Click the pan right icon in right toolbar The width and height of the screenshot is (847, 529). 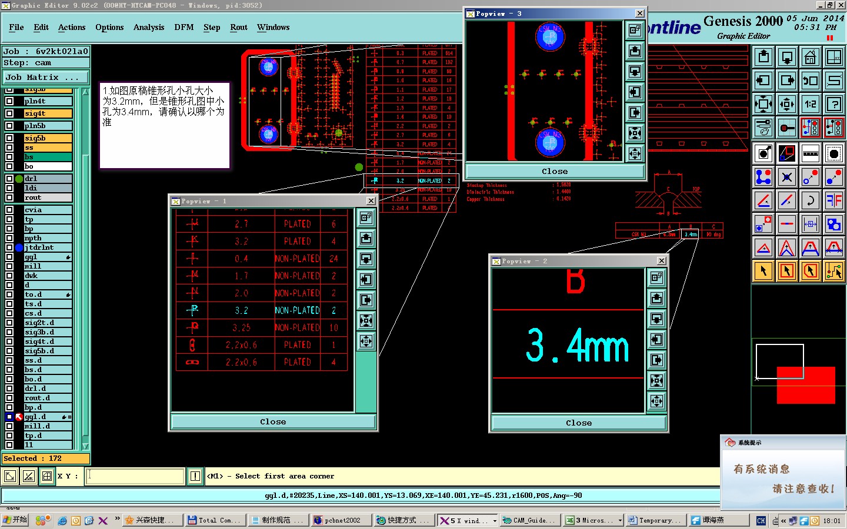click(787, 81)
